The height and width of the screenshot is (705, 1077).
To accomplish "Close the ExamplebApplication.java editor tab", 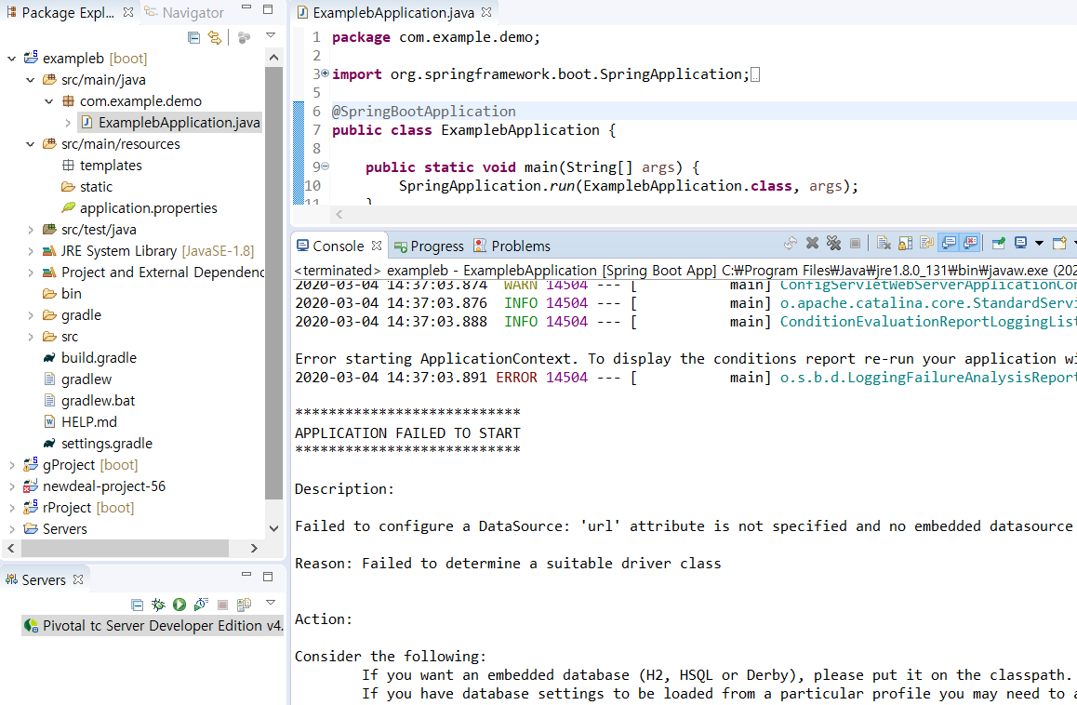I will pos(486,12).
